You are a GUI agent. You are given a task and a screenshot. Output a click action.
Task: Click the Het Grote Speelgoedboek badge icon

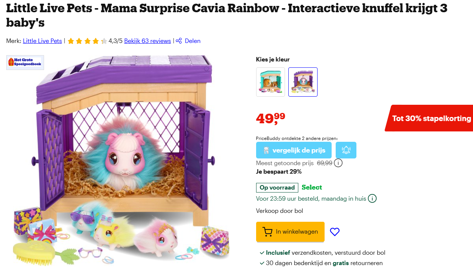25,62
